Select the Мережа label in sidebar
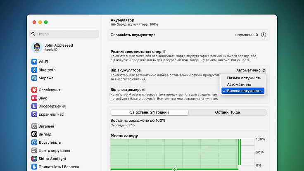Screen dimensions: 304x171 [x=46, y=78]
